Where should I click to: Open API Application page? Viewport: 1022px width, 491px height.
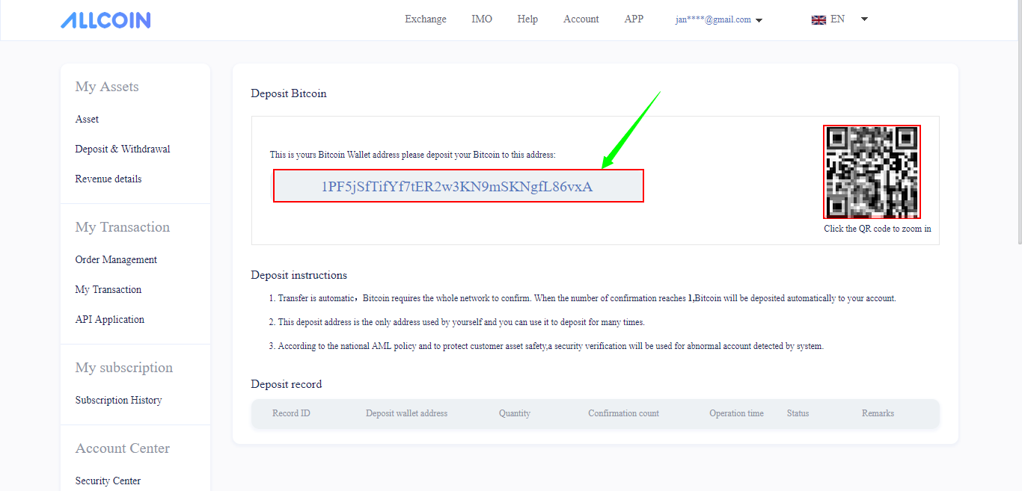pyautogui.click(x=110, y=320)
